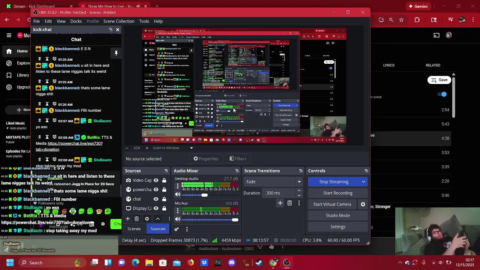Click Save in the YouTube Music queue
Viewport: 480px width, 270px height.
(439, 80)
